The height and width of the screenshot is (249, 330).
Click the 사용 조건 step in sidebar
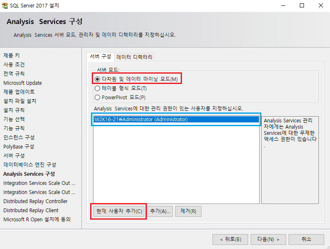[x=14, y=65]
